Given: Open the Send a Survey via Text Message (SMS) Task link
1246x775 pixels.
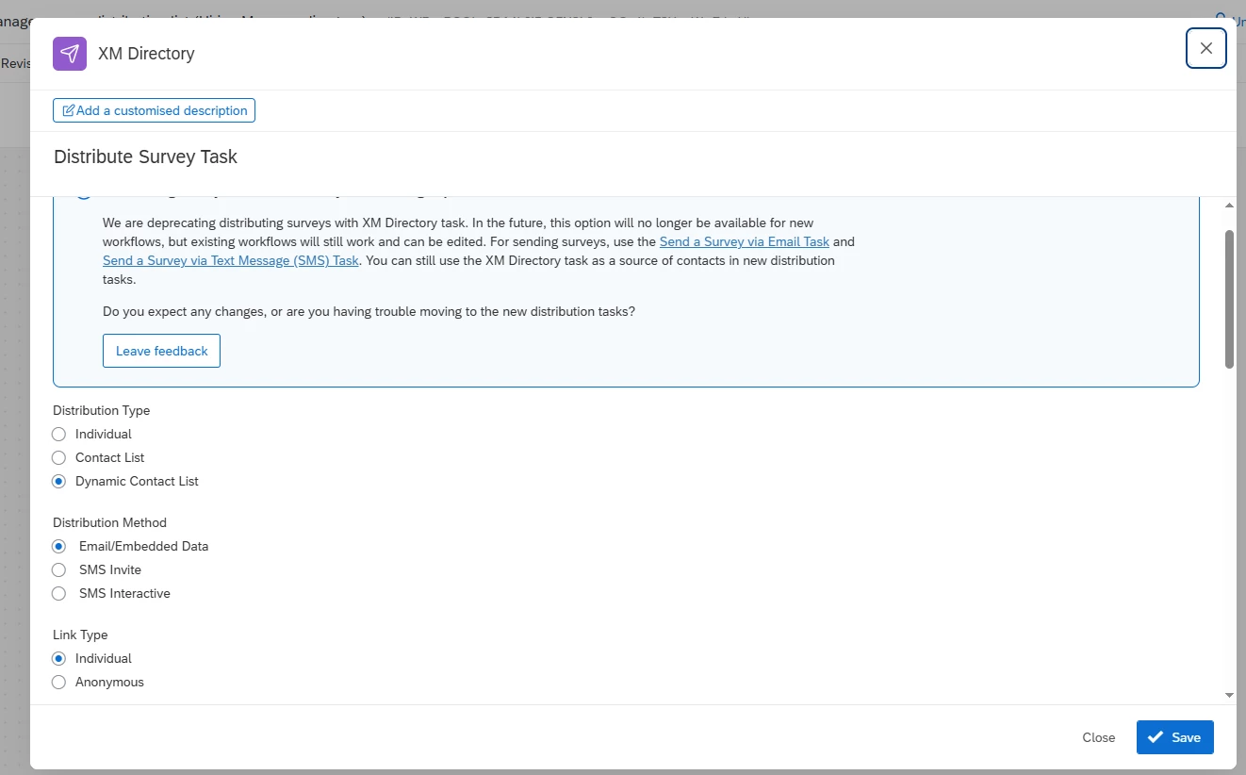Looking at the screenshot, I should (231, 260).
